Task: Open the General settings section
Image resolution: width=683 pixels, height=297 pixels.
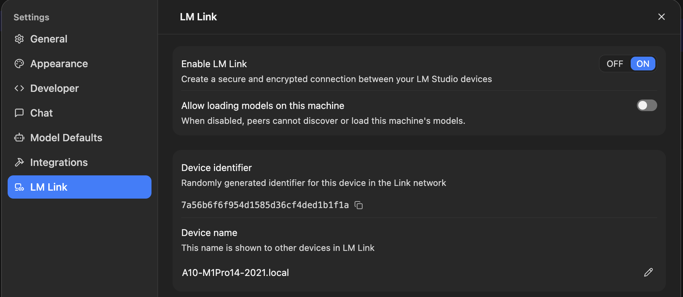Action: (x=49, y=39)
